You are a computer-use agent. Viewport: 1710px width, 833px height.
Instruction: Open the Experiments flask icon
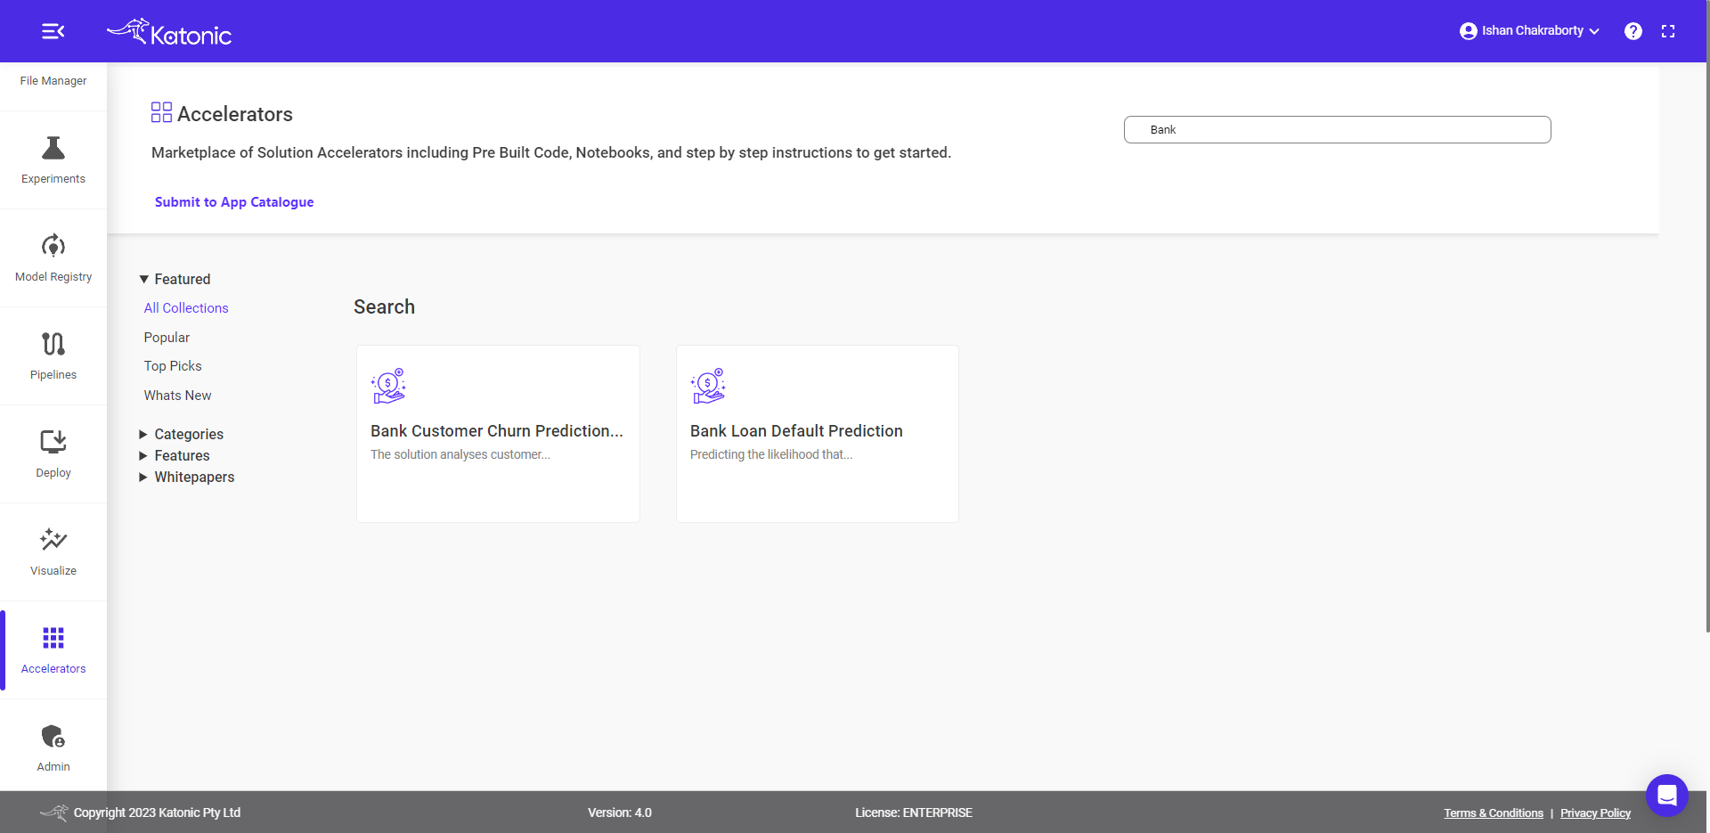[x=53, y=148]
